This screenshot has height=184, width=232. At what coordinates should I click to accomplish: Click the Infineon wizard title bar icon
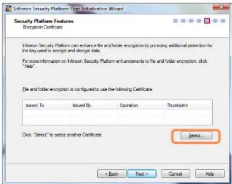pos(9,9)
